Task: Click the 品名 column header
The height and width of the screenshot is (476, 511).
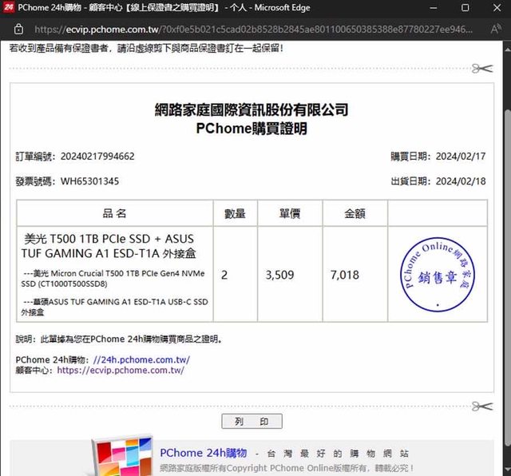Action: point(114,213)
